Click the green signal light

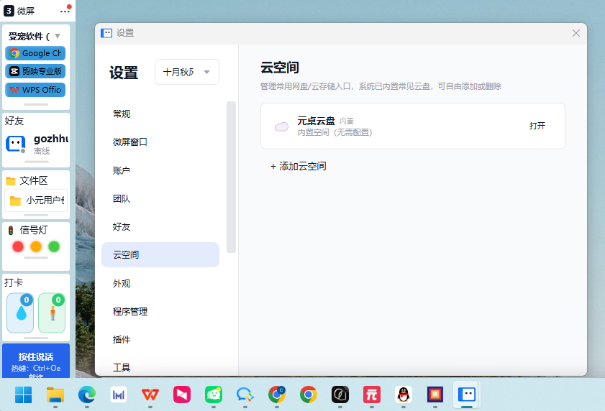point(54,246)
